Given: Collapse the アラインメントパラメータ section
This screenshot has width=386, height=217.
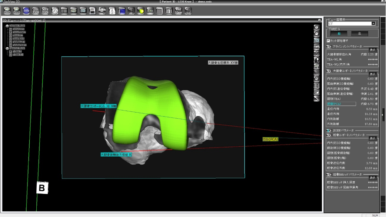Looking at the screenshot, I should [329, 47].
